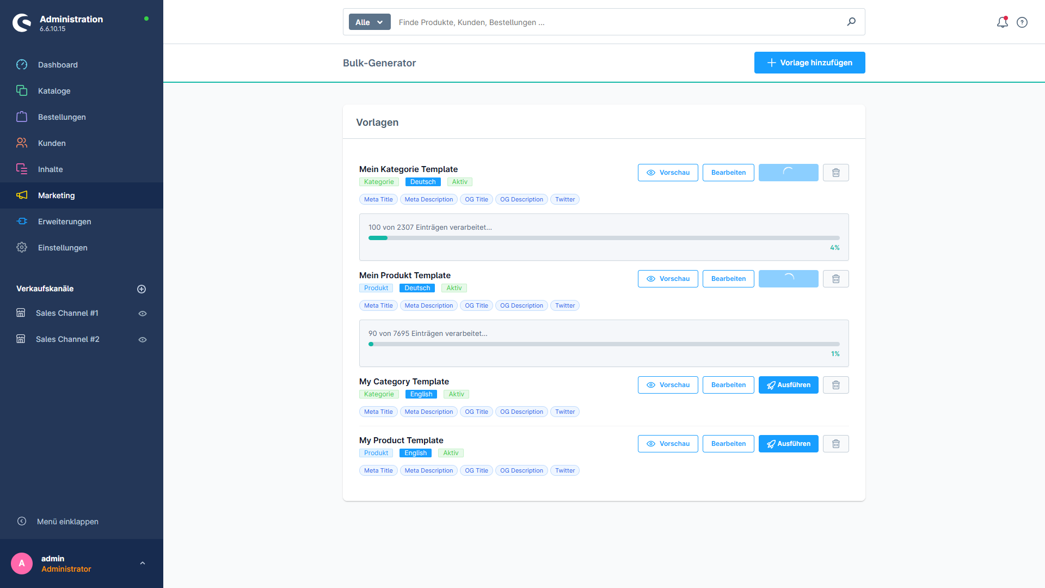Open Einstellungen from the sidebar
Screen dimensions: 1045x588
[63, 248]
